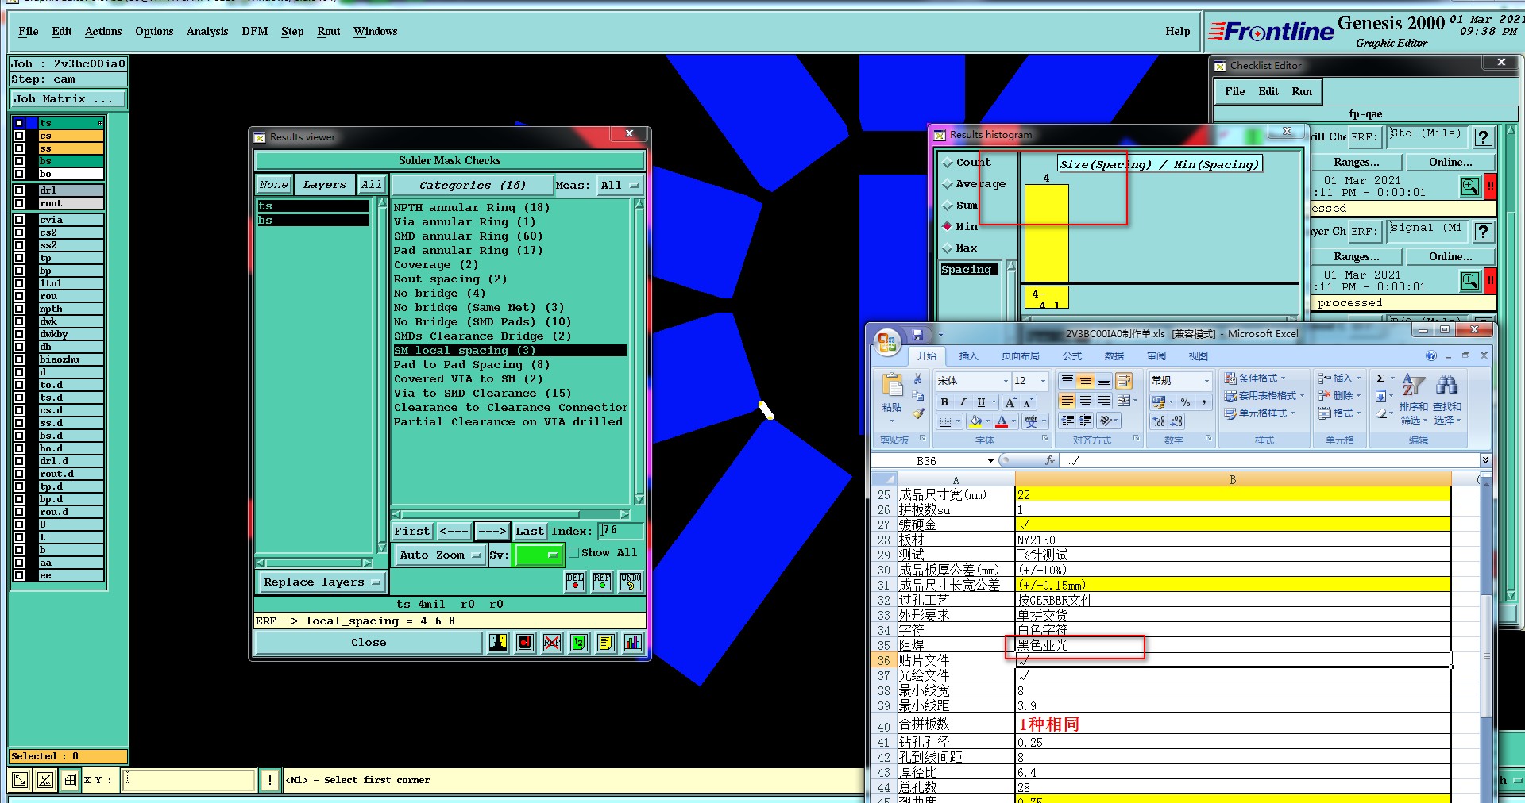Screen dimensions: 1525x803
Task: Open the Meas All dropdown
Action: (x=620, y=186)
